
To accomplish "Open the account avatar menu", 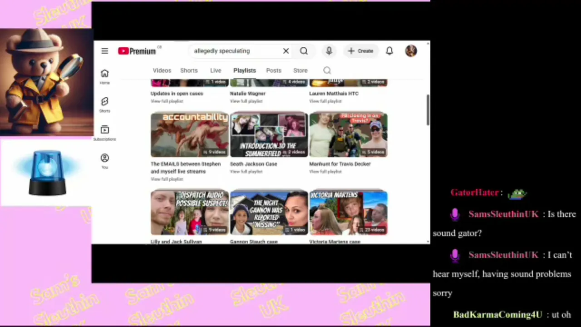I will (411, 51).
